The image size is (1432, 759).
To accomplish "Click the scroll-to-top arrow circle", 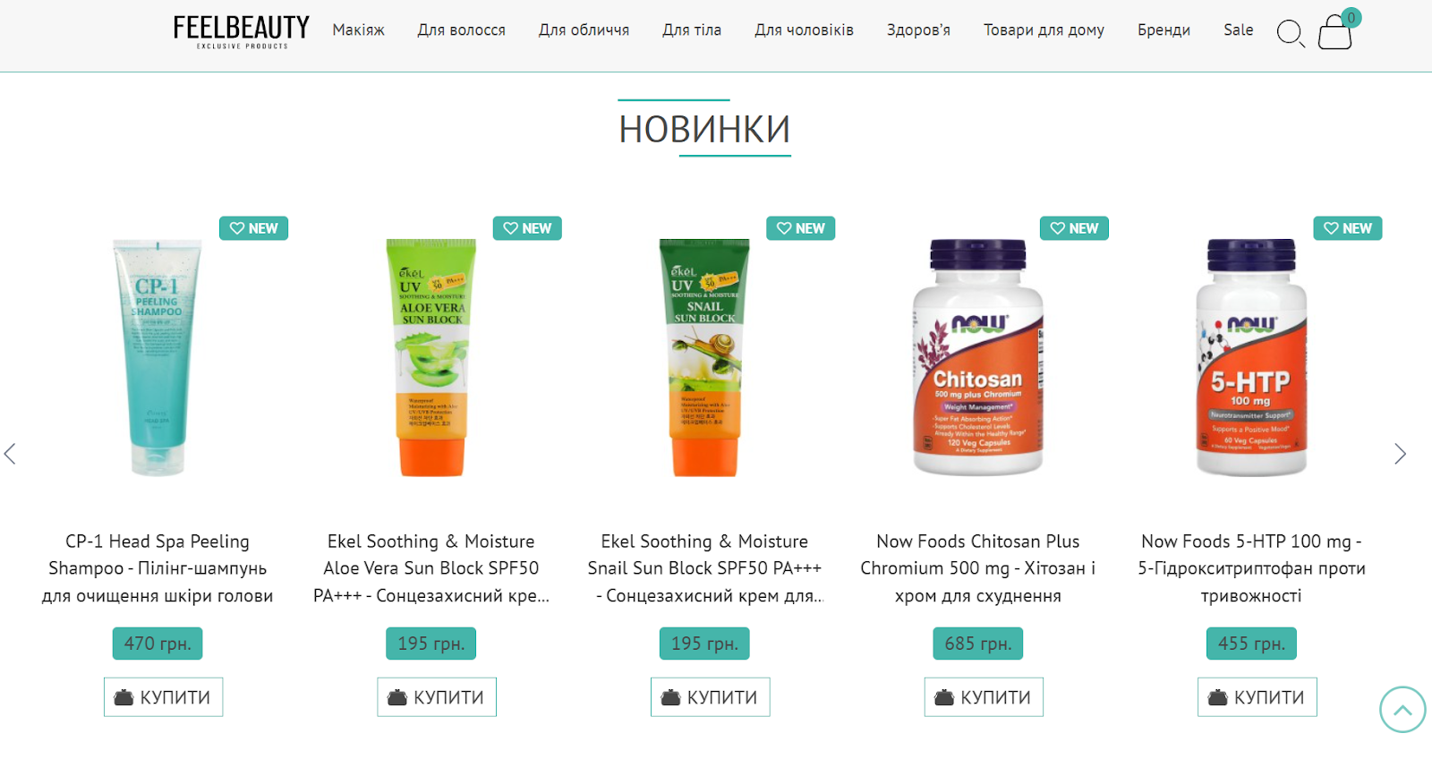I will point(1402,710).
